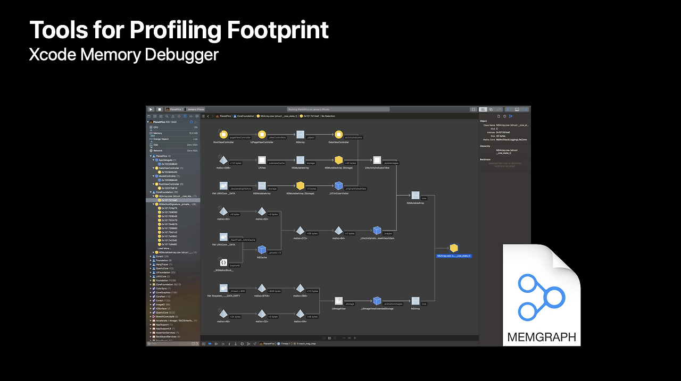Toggle the navigator panel visibility button
Viewport: 681px width, 381px height.
click(509, 109)
